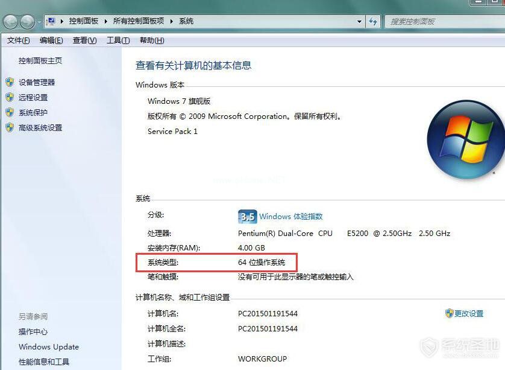
Task: Click 所有控制面板项 in address breadcrumb
Action: (139, 21)
